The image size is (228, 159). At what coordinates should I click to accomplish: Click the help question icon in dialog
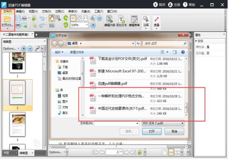(x=183, y=52)
